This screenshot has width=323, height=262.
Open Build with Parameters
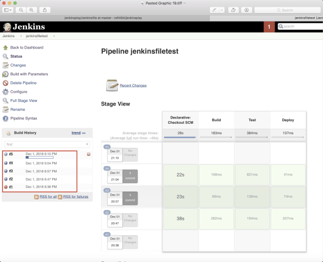pos(29,74)
